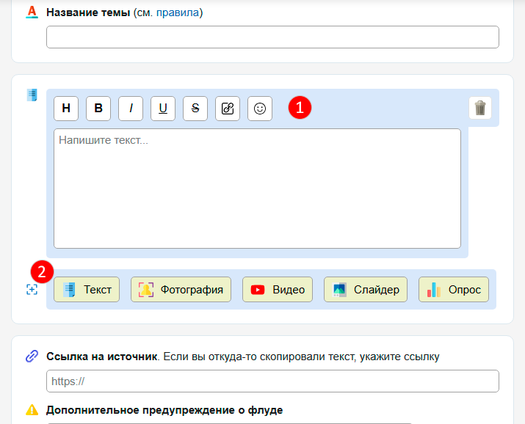Click the source link https:// field
The image size is (525, 424).
click(272, 381)
